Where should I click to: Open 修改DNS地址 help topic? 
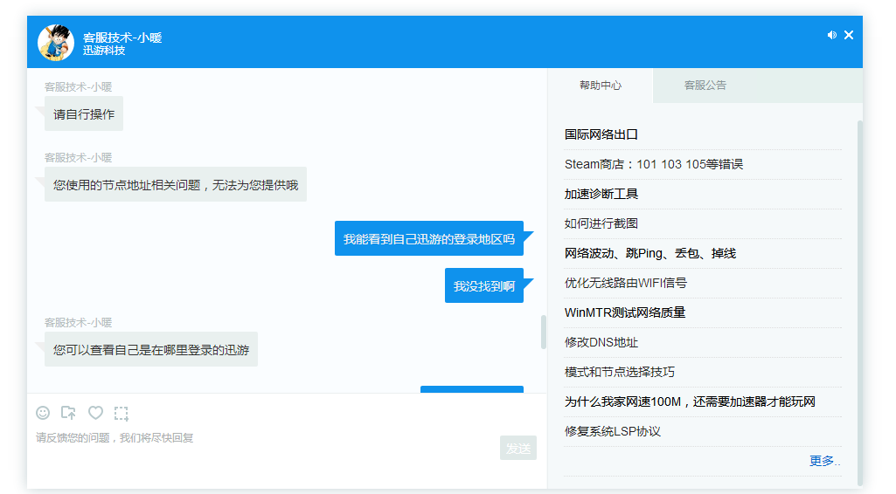[601, 342]
